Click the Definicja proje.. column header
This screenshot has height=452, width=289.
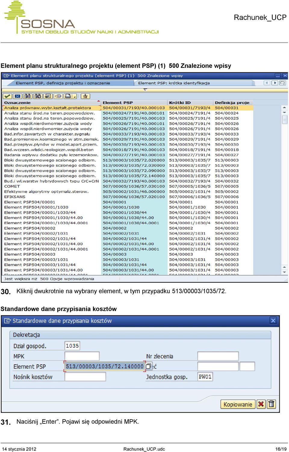point(232,102)
